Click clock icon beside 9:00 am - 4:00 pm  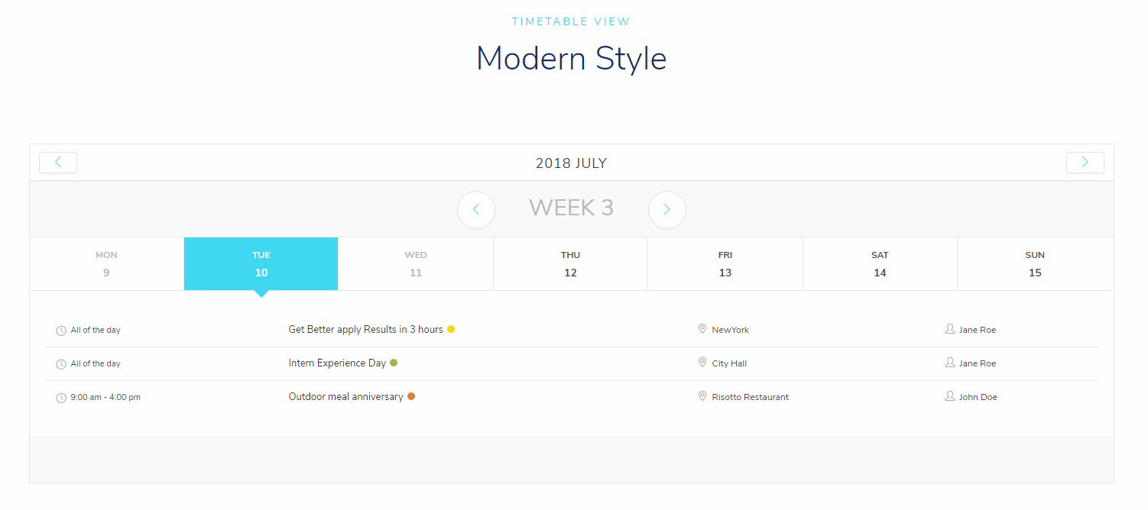[61, 398]
